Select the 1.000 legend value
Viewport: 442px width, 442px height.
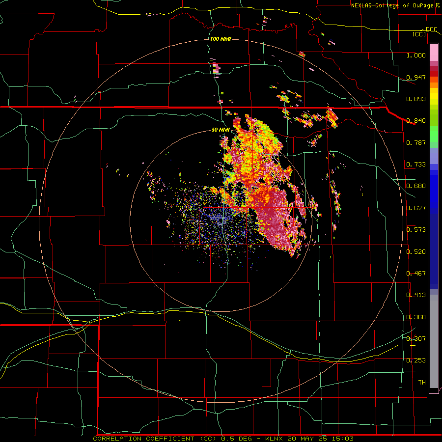[x=416, y=55]
